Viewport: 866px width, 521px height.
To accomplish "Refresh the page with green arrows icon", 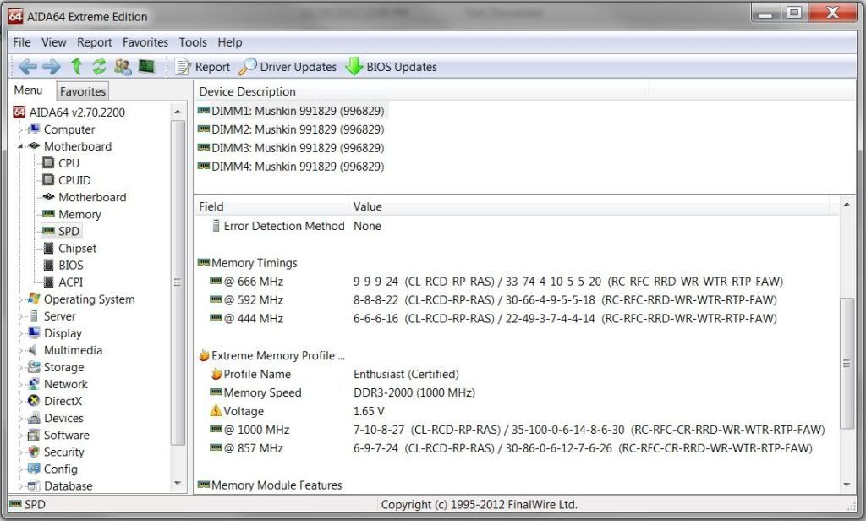I will point(99,67).
